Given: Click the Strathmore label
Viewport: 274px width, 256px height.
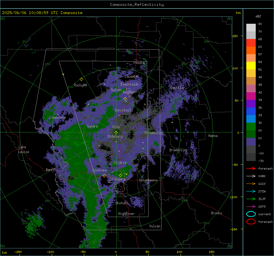Looking at the screenshot, I should (x=148, y=180).
